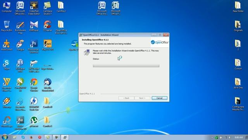248x140 pixels.
Task: Click the taskbar clock
Action: click(239, 137)
